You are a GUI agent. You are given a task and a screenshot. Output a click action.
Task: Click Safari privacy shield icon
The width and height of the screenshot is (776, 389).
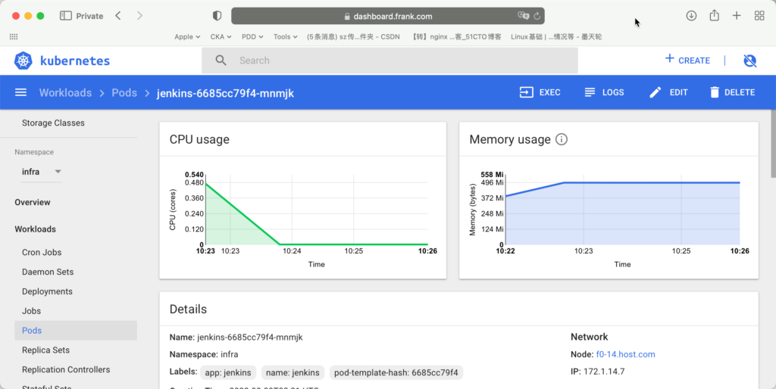pos(217,16)
